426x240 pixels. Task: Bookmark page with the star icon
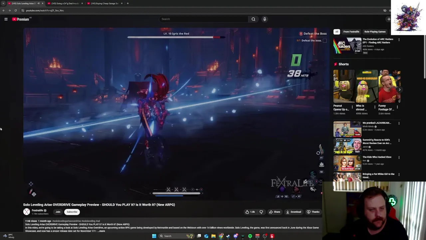390,10
